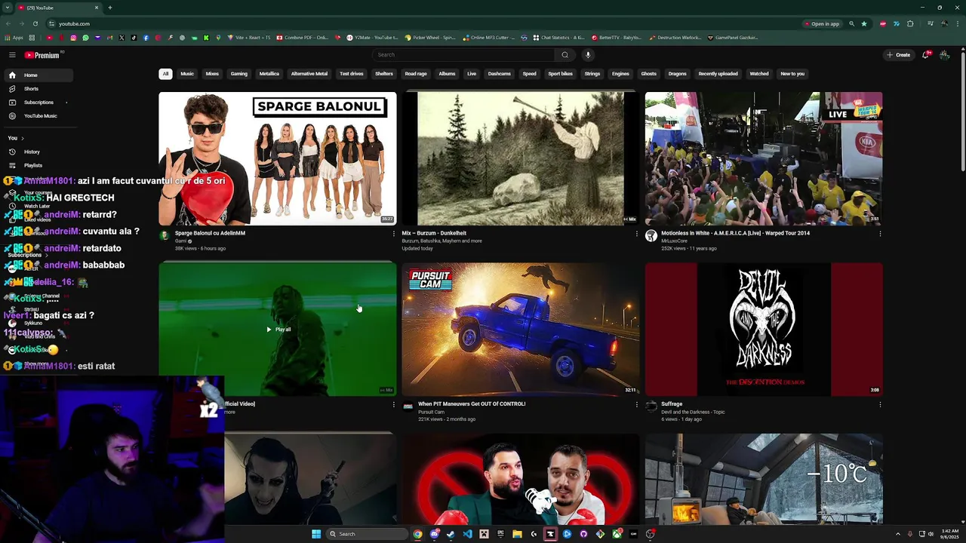This screenshot has width=966, height=543.
Task: Open the Chrome extensions puzzle icon
Action: click(x=910, y=23)
